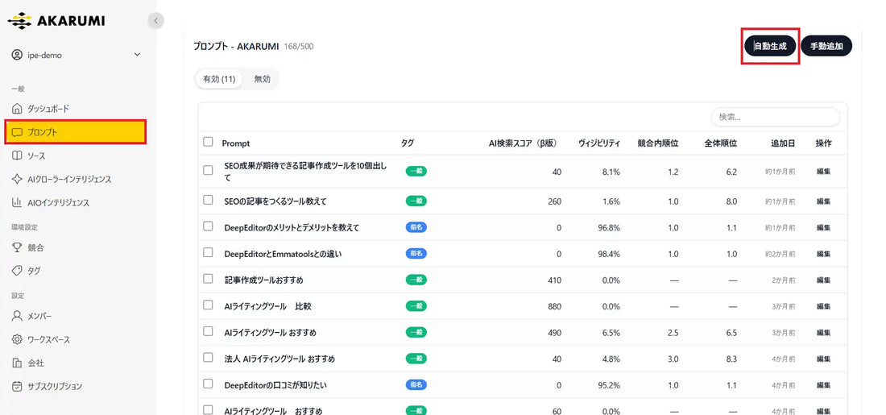Click the book icon for ソース
Viewport: 886px width, 415px height.
click(x=17, y=156)
